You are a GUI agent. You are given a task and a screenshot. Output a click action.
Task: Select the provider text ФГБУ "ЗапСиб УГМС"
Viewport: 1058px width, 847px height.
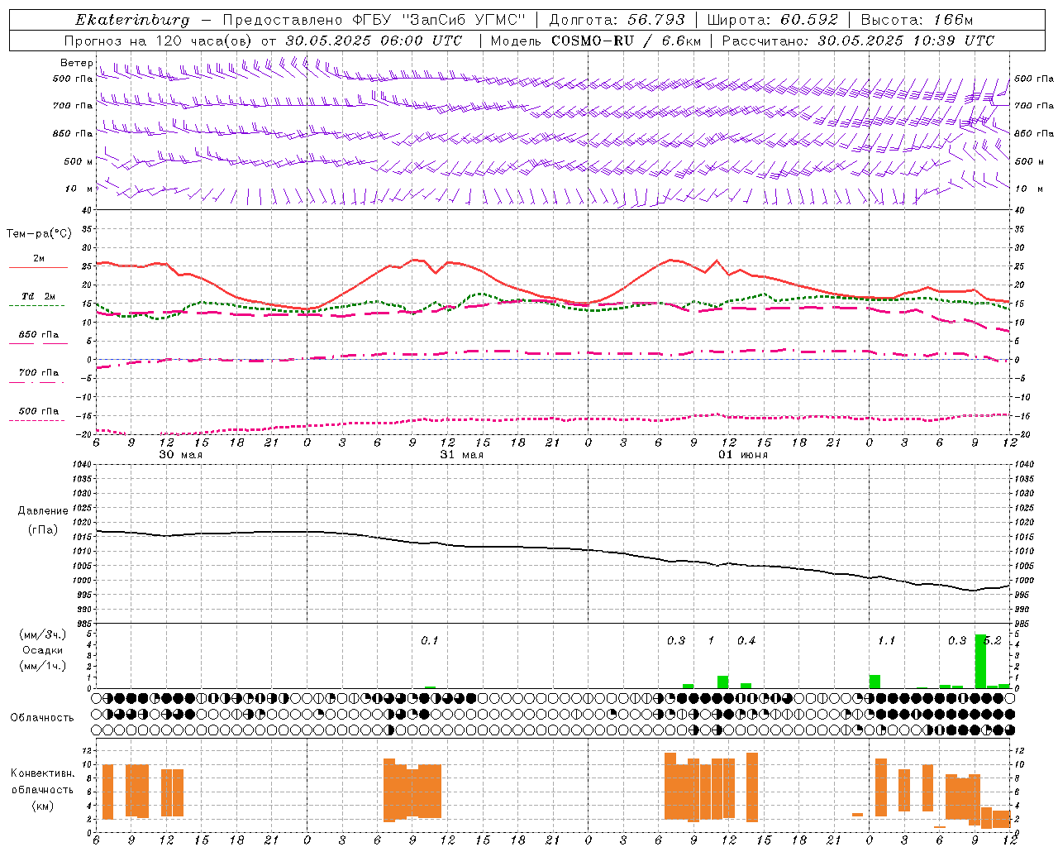(x=440, y=20)
